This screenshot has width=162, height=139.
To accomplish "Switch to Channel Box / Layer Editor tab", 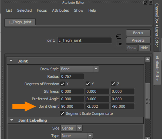I will pyautogui.click(x=157, y=25).
